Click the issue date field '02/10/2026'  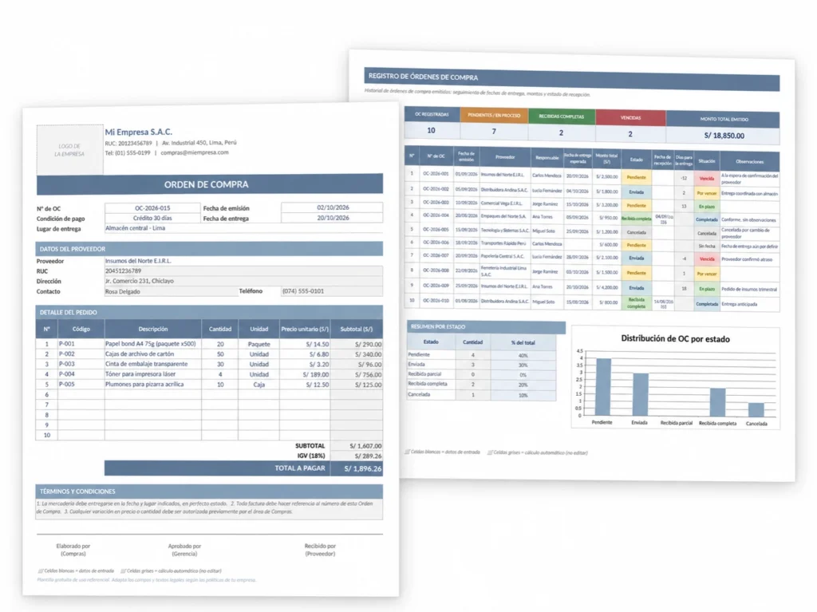coord(333,207)
